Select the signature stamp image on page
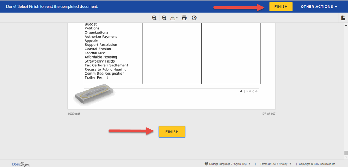 click(94, 95)
